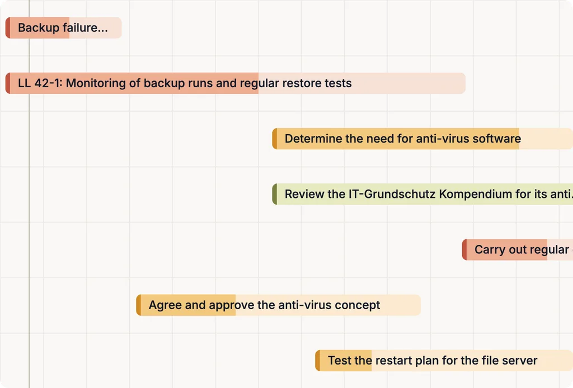Click red left handle of LL 42-1 bar
This screenshot has height=388, width=573.
coord(8,83)
